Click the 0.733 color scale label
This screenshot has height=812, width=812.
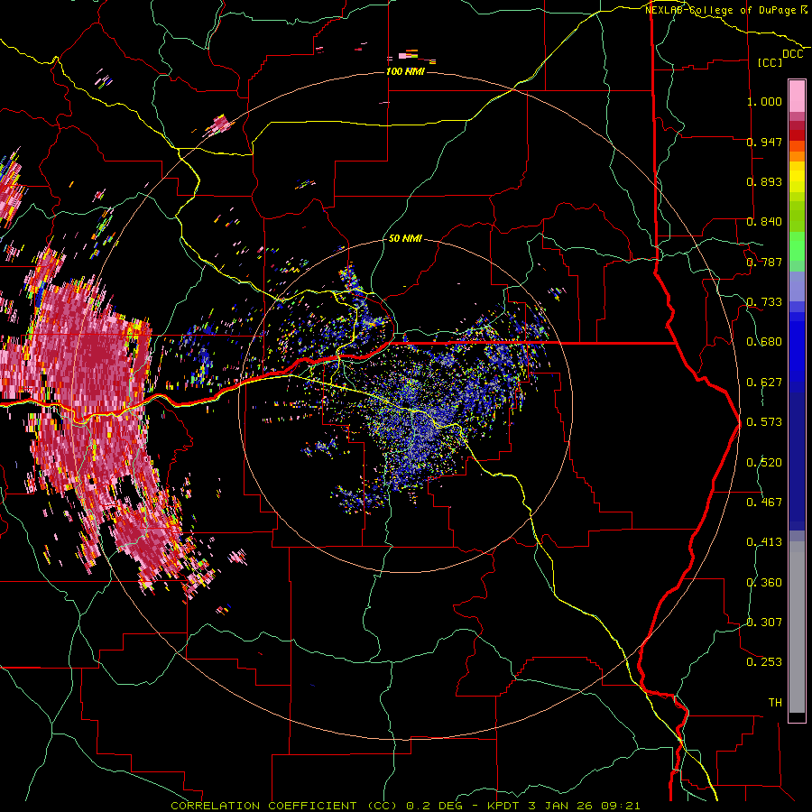[x=764, y=302]
